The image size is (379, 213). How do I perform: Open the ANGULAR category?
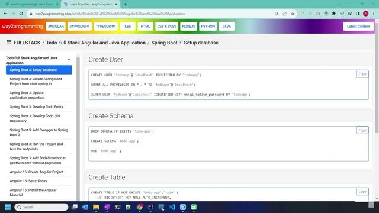point(56,26)
